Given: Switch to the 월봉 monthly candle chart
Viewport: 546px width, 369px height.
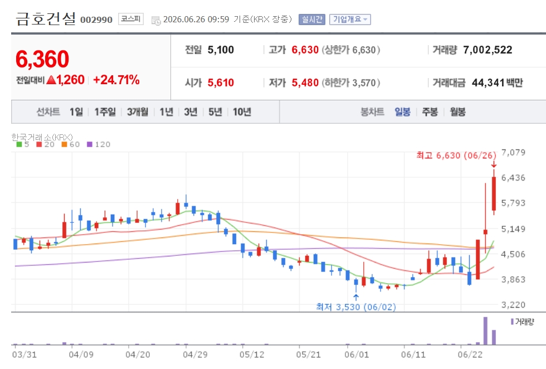Looking at the screenshot, I should click(x=457, y=112).
